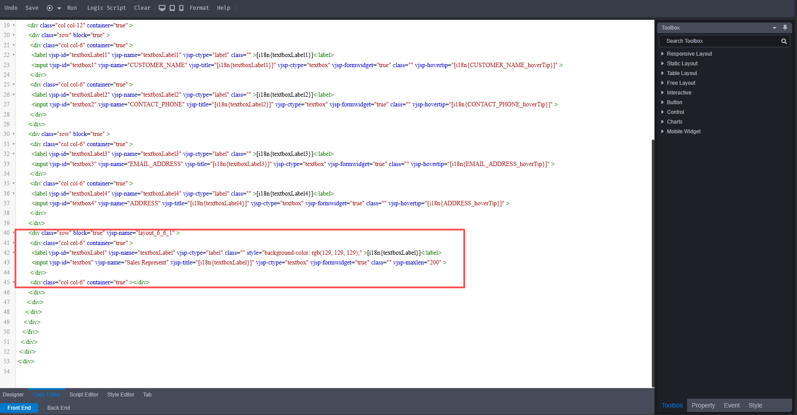Switch to mobile phone preview icon
797x415 pixels.
181,8
